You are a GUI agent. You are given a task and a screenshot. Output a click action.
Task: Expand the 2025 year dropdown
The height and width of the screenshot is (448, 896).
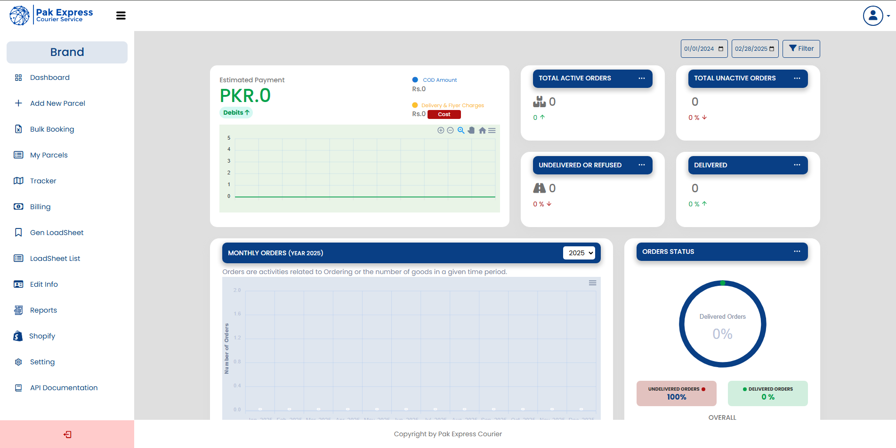pyautogui.click(x=579, y=253)
